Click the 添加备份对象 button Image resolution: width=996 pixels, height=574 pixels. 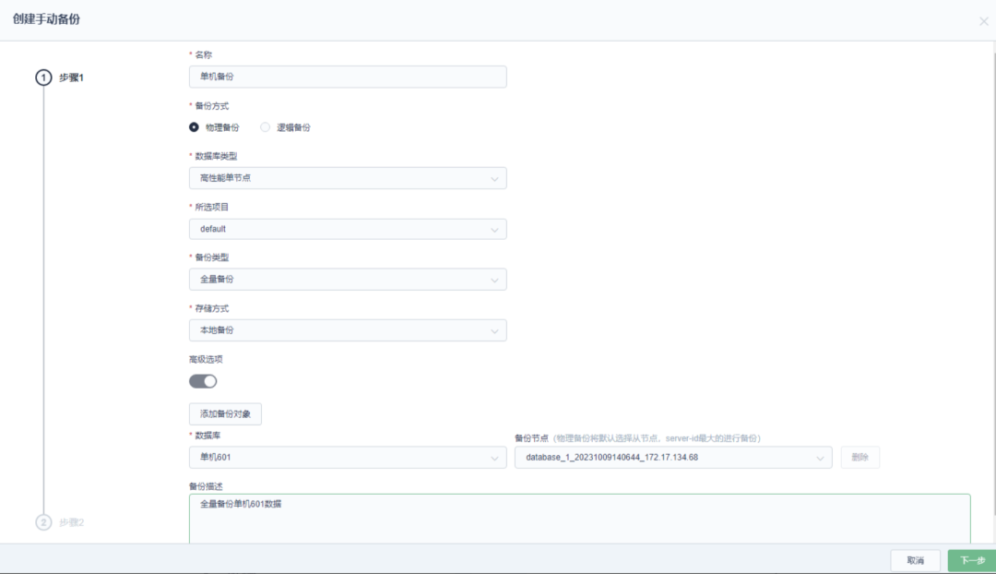pyautogui.click(x=225, y=413)
